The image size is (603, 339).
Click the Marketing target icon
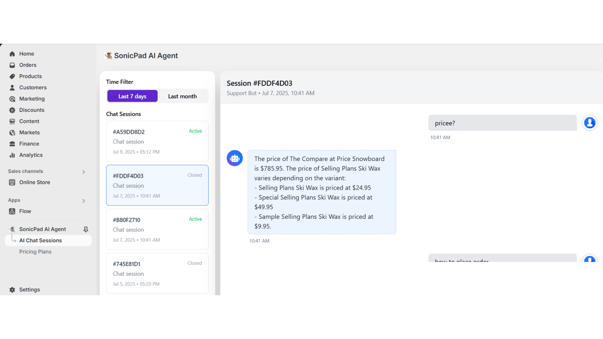(x=12, y=99)
